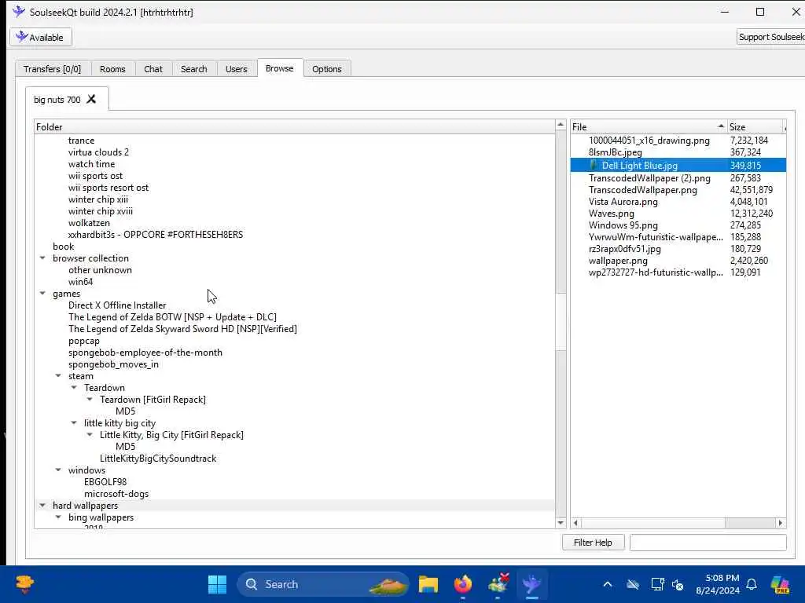Collapse Little Kitty, Big City [FitGirl Repack]
Image resolution: width=805 pixels, height=603 pixels.
point(90,435)
